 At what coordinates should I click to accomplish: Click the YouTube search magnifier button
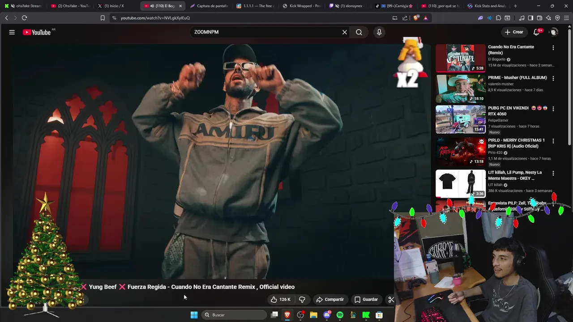[x=359, y=32]
